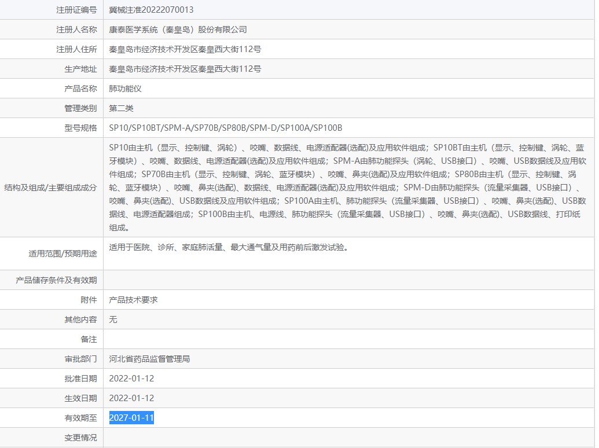Select the 管理类别 label
599x448 pixels.
point(80,108)
